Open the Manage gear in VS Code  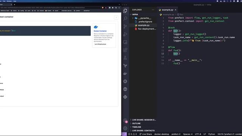pyautogui.click(x=125, y=128)
